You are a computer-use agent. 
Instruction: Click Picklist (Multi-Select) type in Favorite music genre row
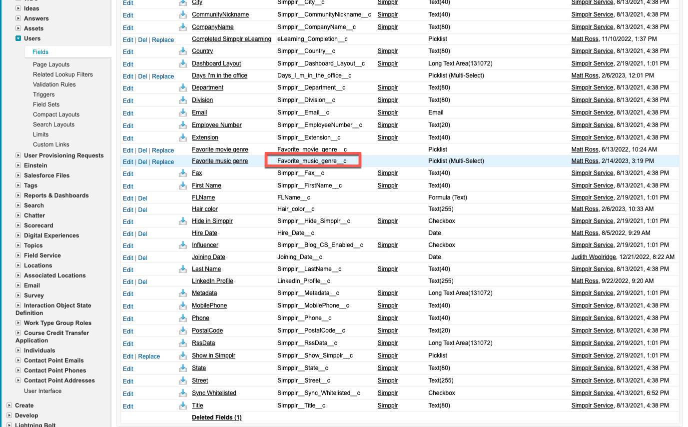click(456, 161)
